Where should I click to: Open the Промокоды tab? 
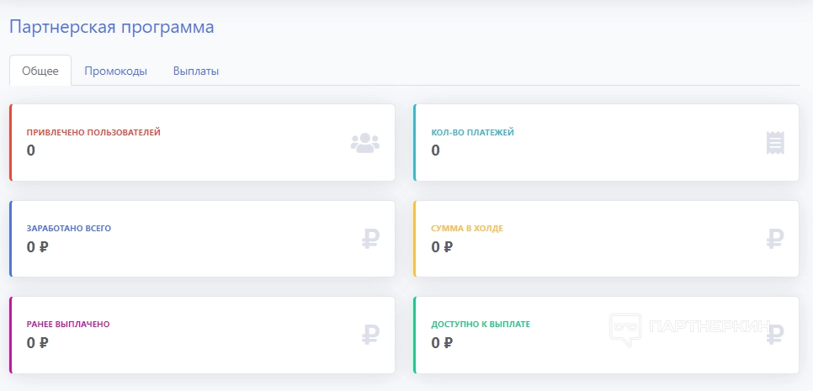[115, 71]
